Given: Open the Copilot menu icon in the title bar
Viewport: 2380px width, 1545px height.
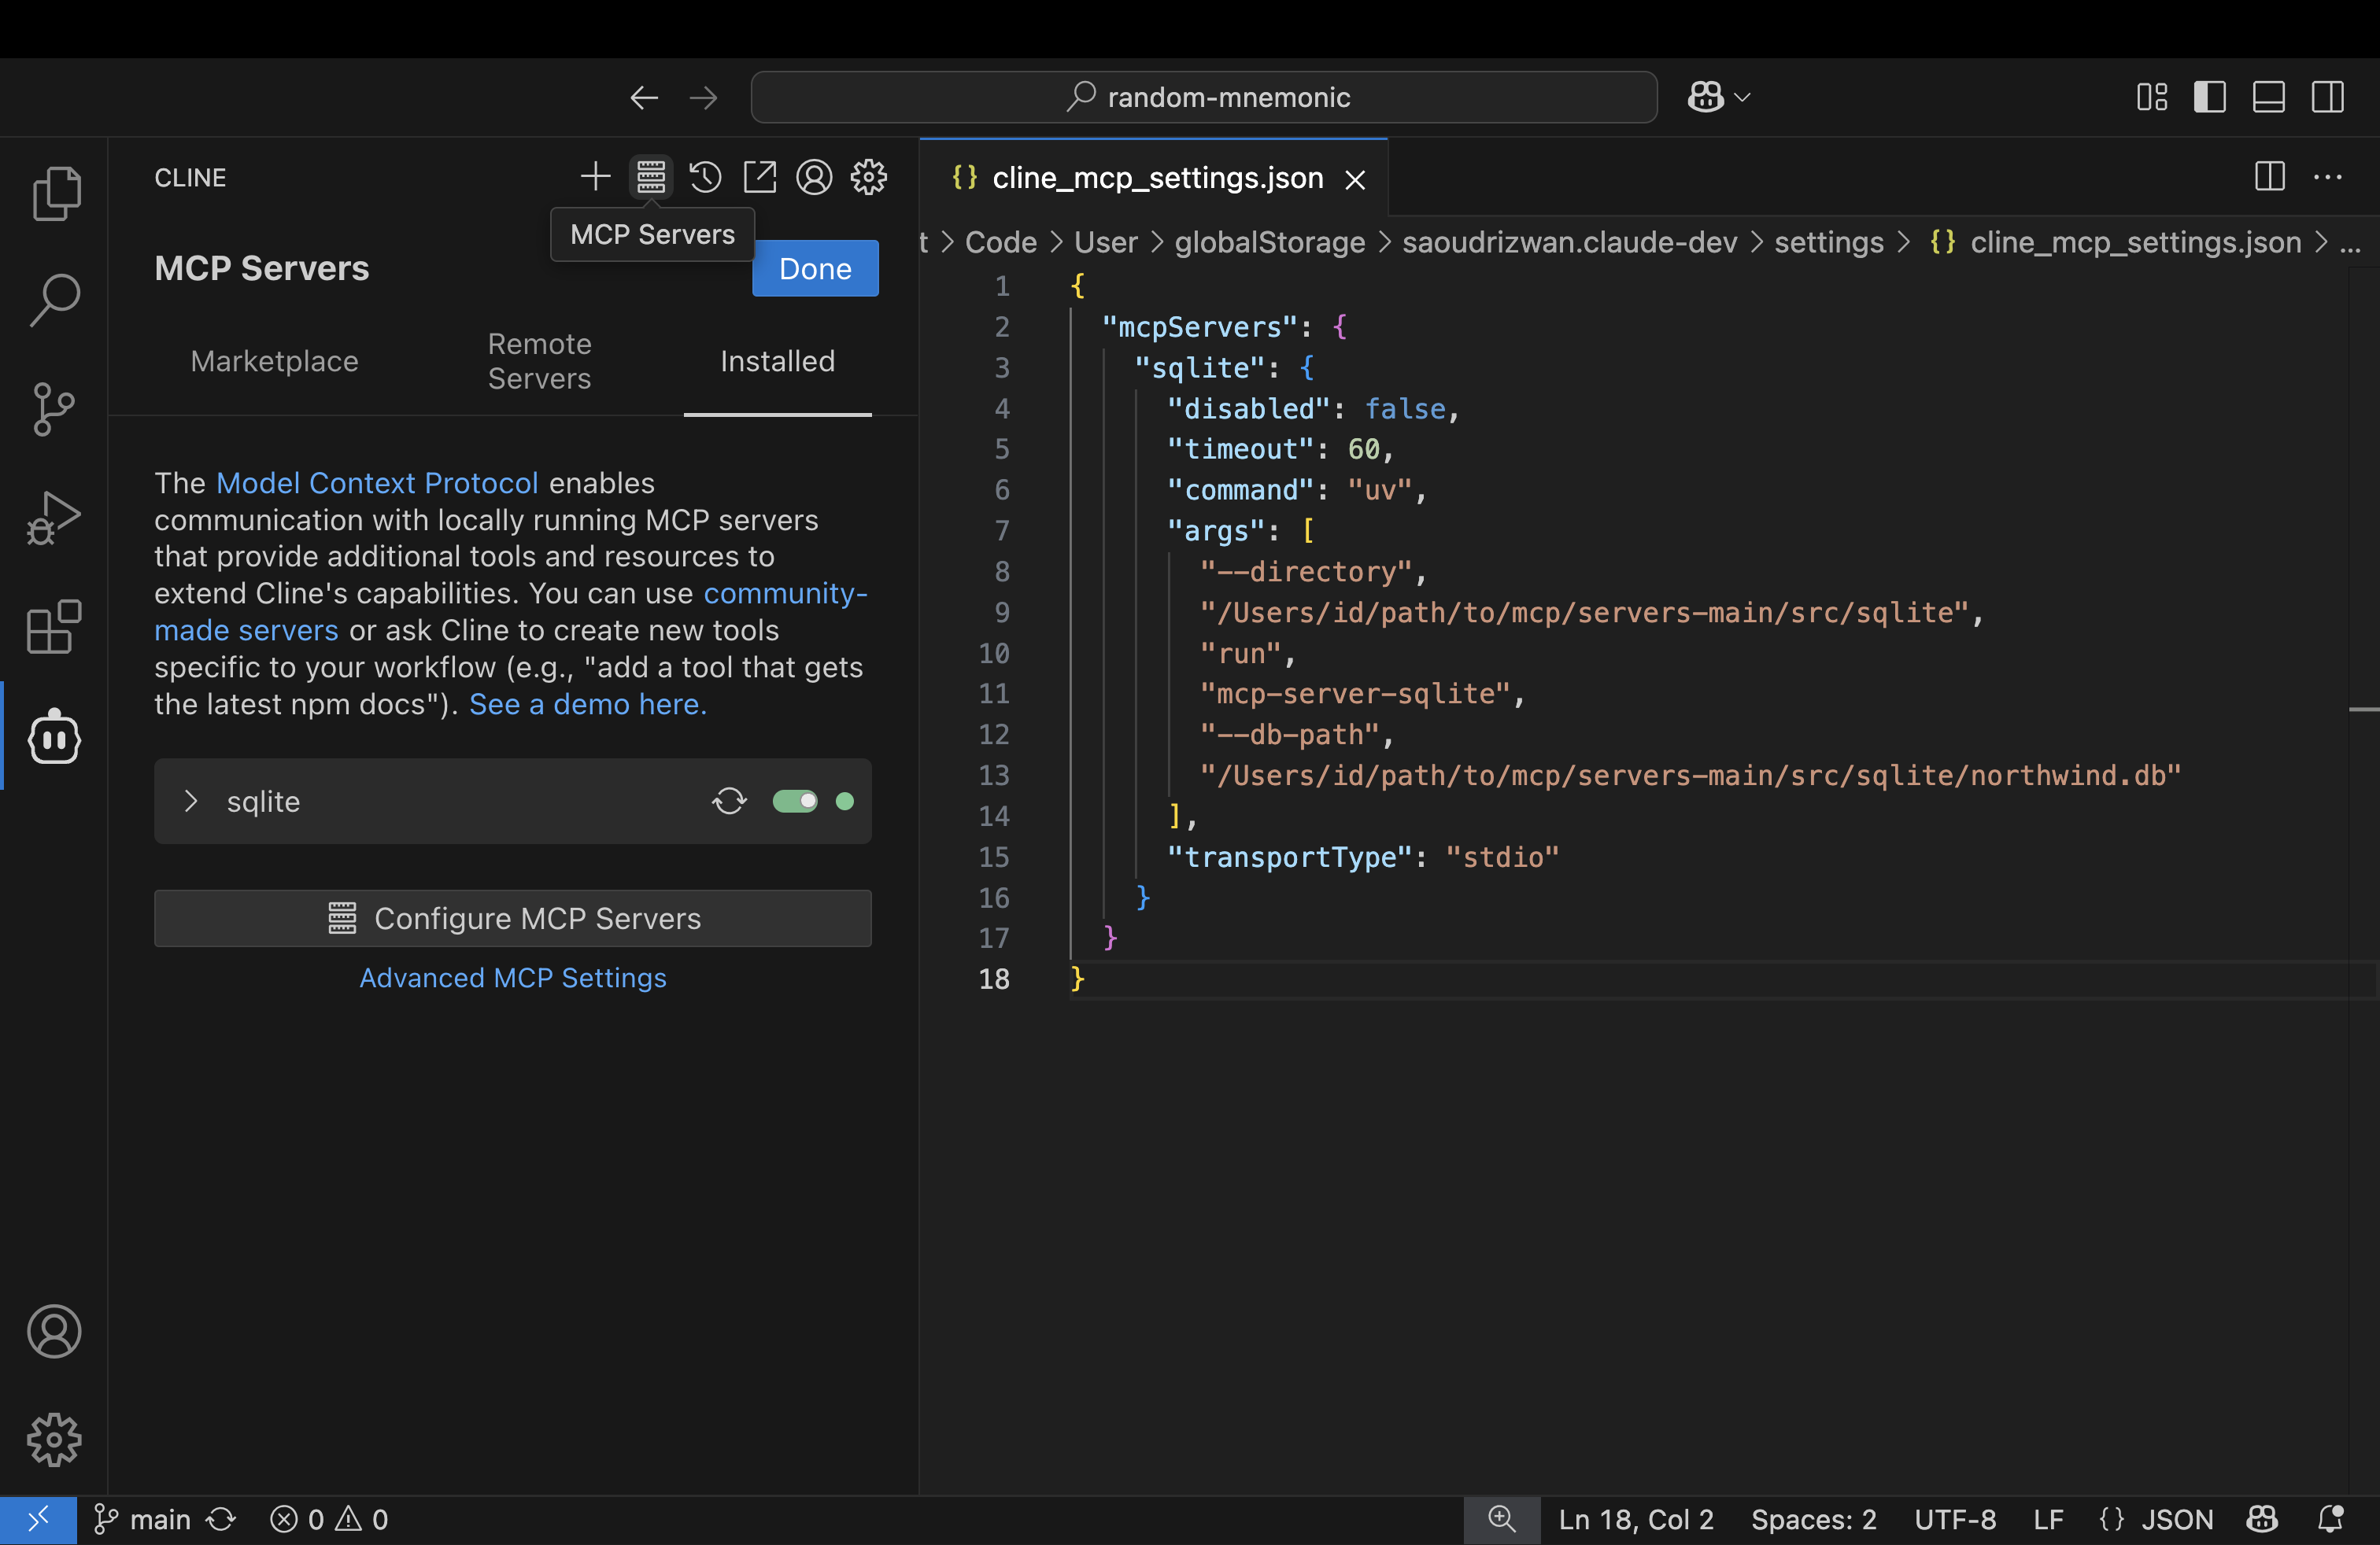Looking at the screenshot, I should click(1706, 97).
